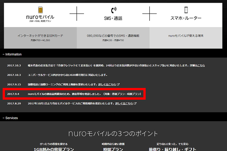Viewport: 227px width, 151px height.
Task: Click external link icon on 2017.8.29 notice
Action: [135, 103]
